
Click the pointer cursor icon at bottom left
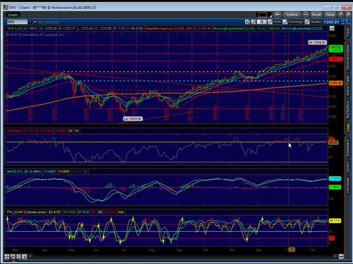coord(24,256)
